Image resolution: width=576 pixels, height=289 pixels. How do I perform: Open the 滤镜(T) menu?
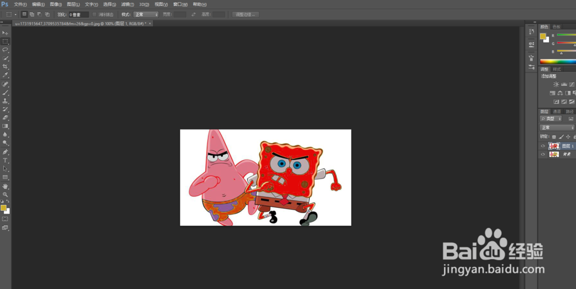[x=127, y=5]
